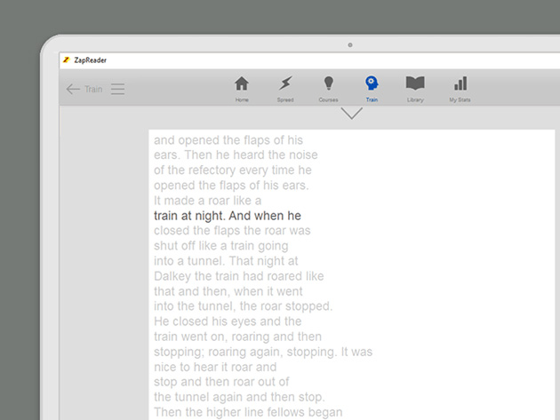Expand the down chevron below the toolbar
The height and width of the screenshot is (420, 560).
[351, 113]
